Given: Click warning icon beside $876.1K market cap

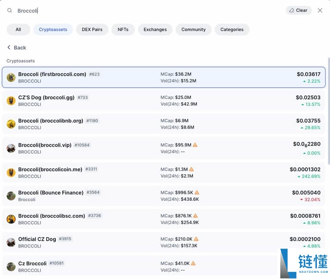Looking at the screenshot, I should click(x=195, y=216).
